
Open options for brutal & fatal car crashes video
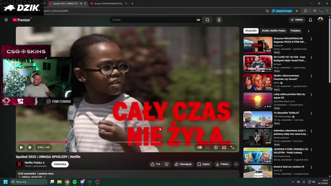[x=311, y=167]
